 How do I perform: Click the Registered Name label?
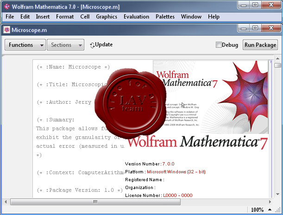click(145, 180)
